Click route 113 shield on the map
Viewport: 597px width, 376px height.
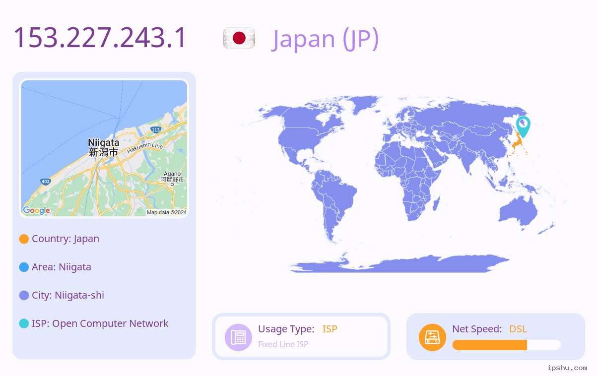pyautogui.click(x=156, y=130)
